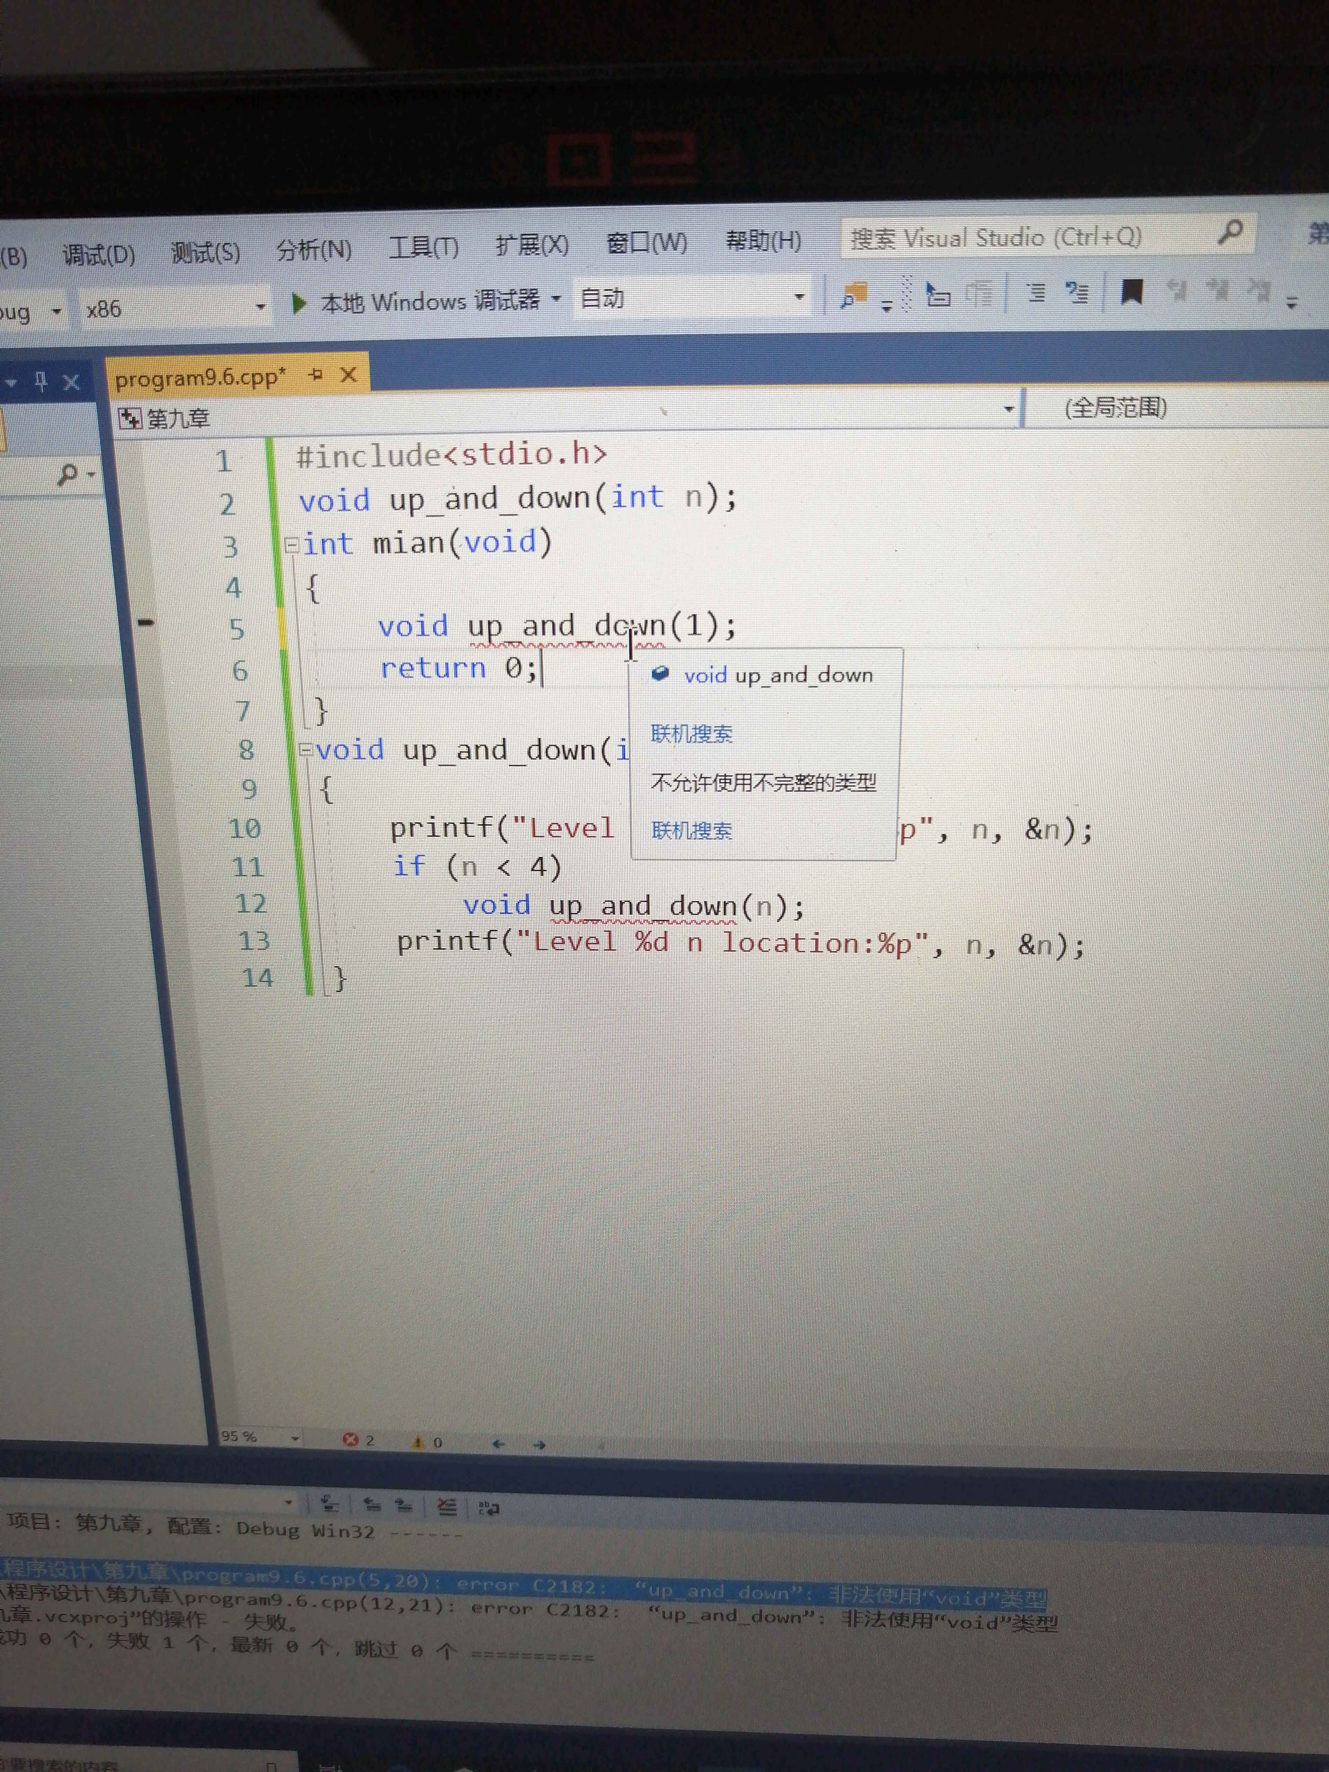Open the 工具(T) menu
The width and height of the screenshot is (1329, 1772).
click(423, 247)
